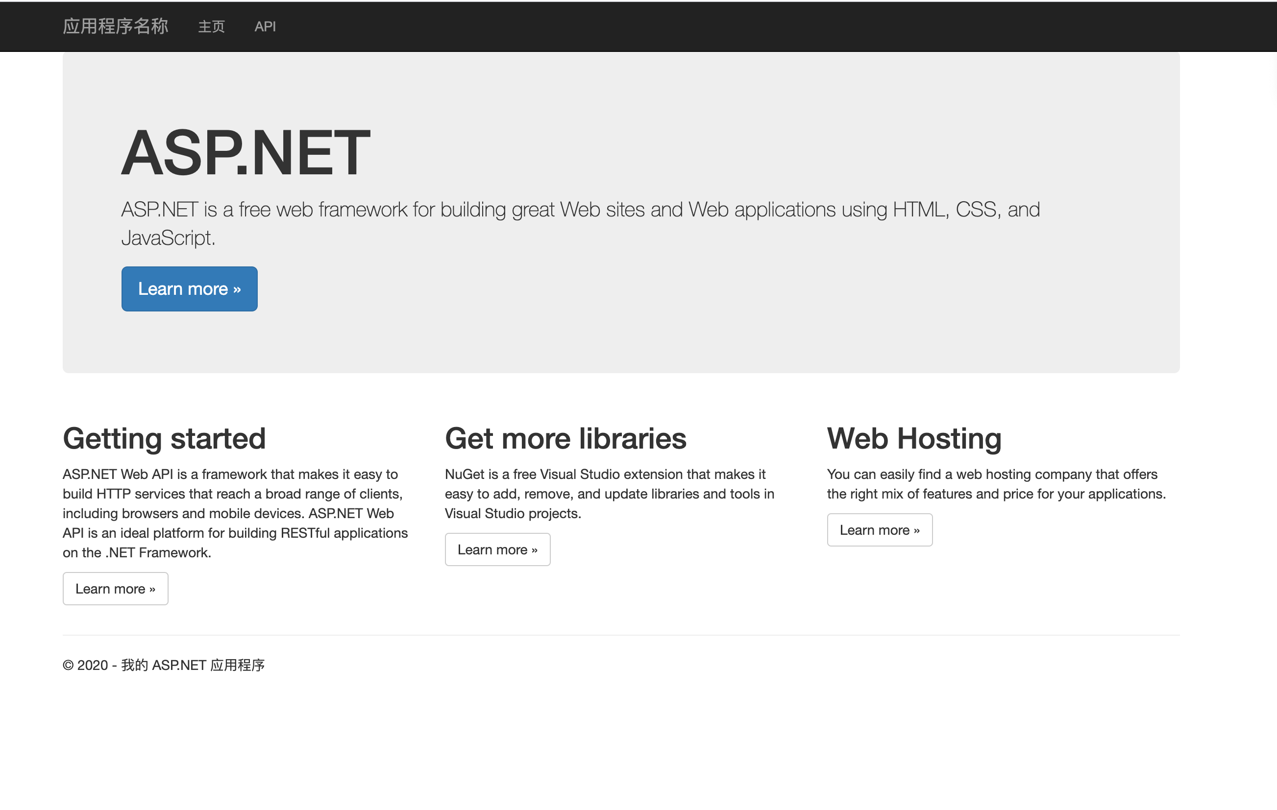Click the paragraph starting 'ASP.NET Web API is a framework'
The image size is (1277, 810).
tap(236, 513)
